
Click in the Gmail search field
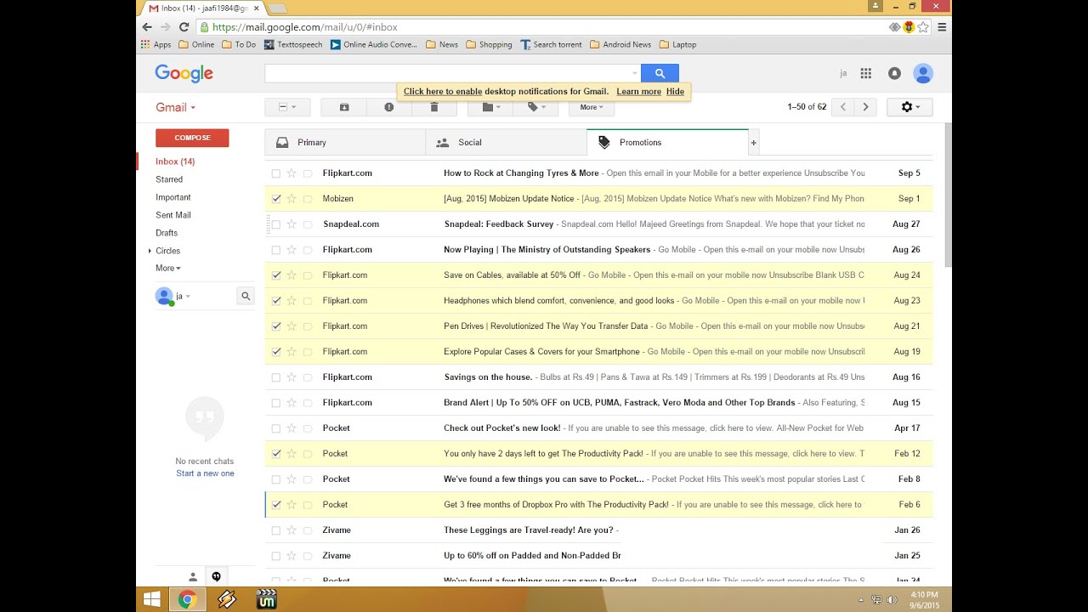(x=448, y=74)
